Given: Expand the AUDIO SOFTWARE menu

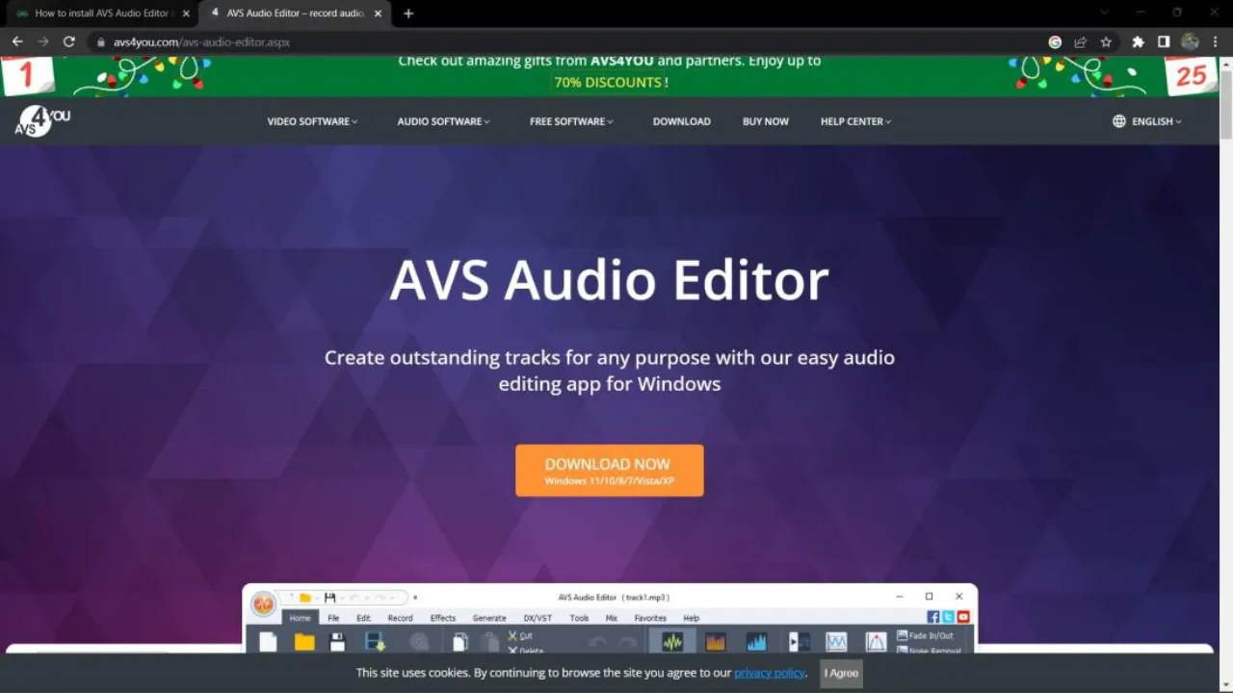Looking at the screenshot, I should point(443,121).
